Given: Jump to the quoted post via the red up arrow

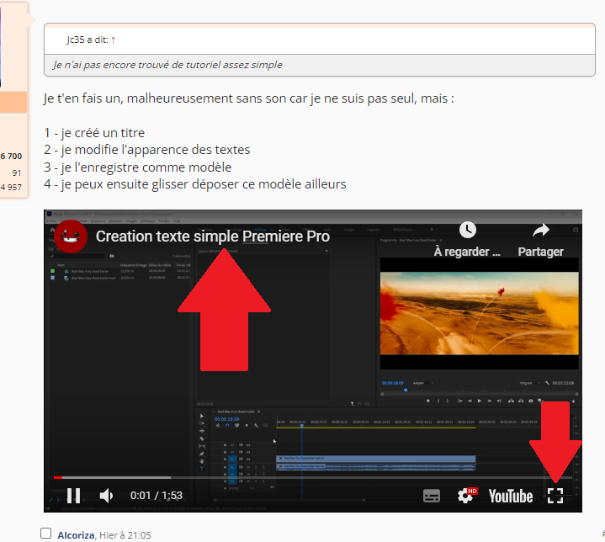Looking at the screenshot, I should pyautogui.click(x=113, y=40).
